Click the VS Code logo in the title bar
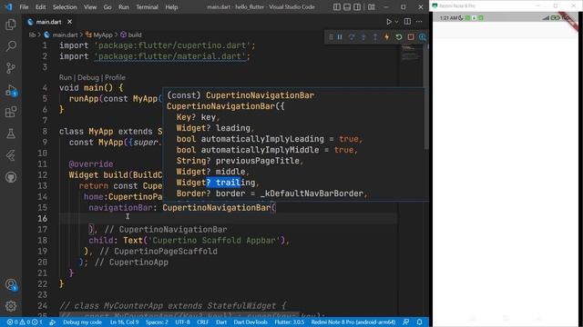583x327 pixels. 8,7
